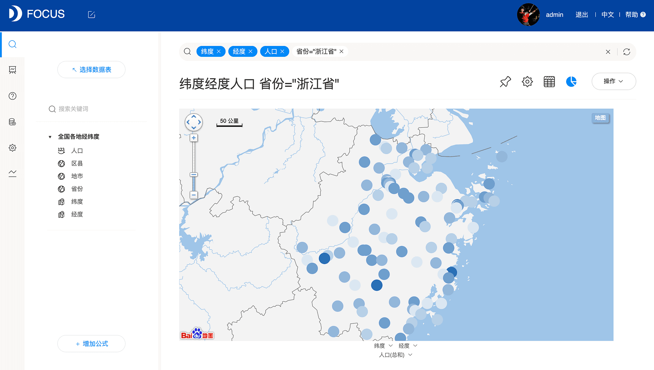Open the settings gear icon for chart

(527, 81)
